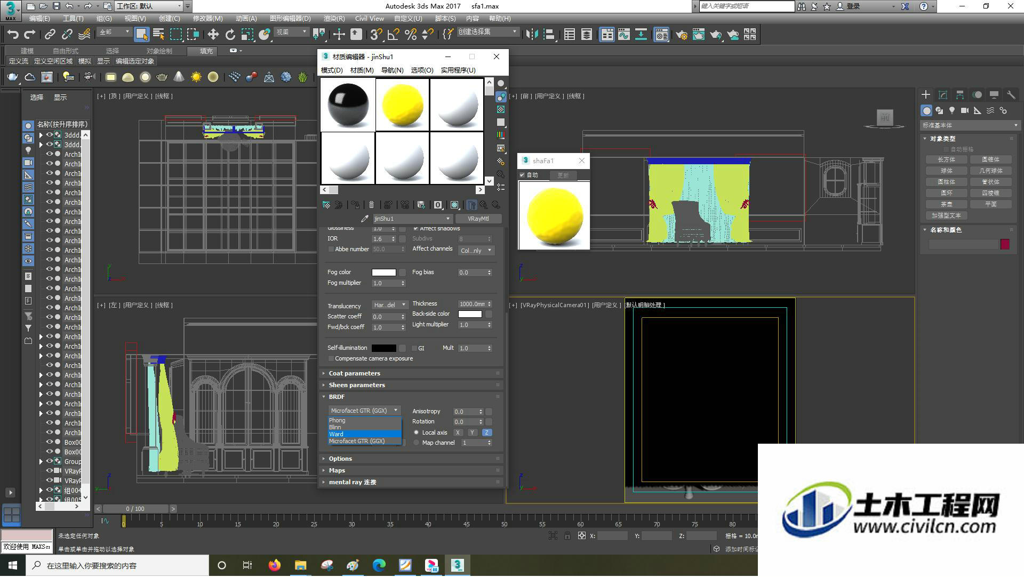
Task: Open Windows Start menu
Action: click(13, 565)
